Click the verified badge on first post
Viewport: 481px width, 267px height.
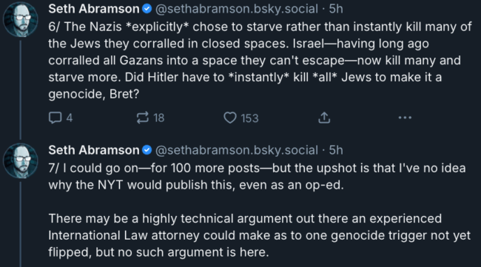click(x=147, y=9)
